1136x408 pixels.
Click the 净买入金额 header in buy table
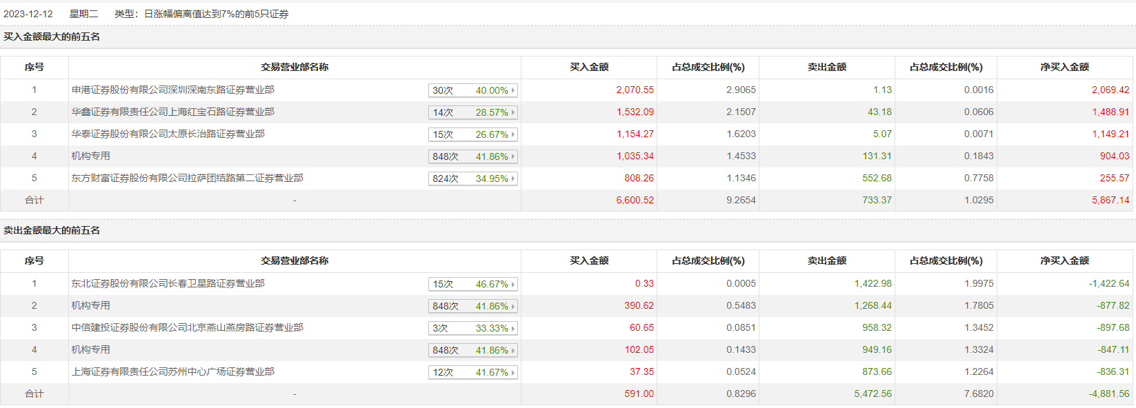coord(1064,67)
